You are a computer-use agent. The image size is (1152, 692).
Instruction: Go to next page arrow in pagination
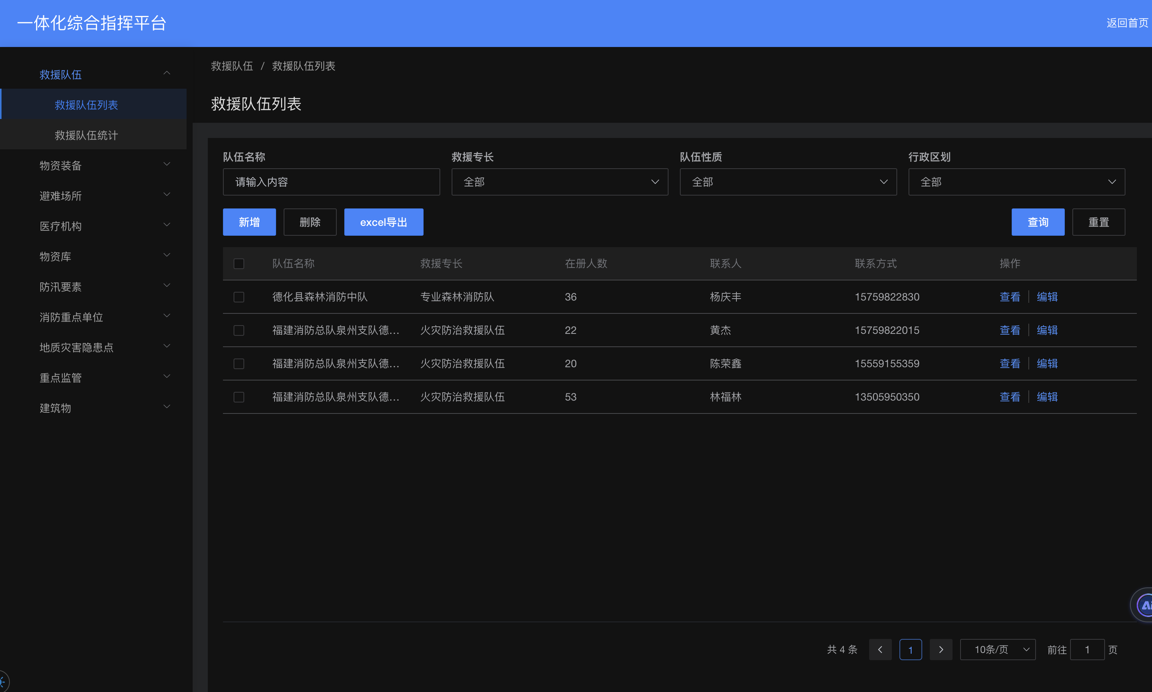pyautogui.click(x=941, y=650)
